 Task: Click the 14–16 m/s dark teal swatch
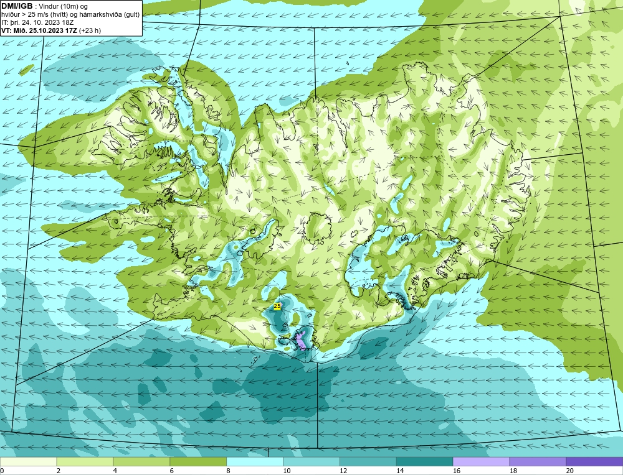pyautogui.click(x=424, y=461)
